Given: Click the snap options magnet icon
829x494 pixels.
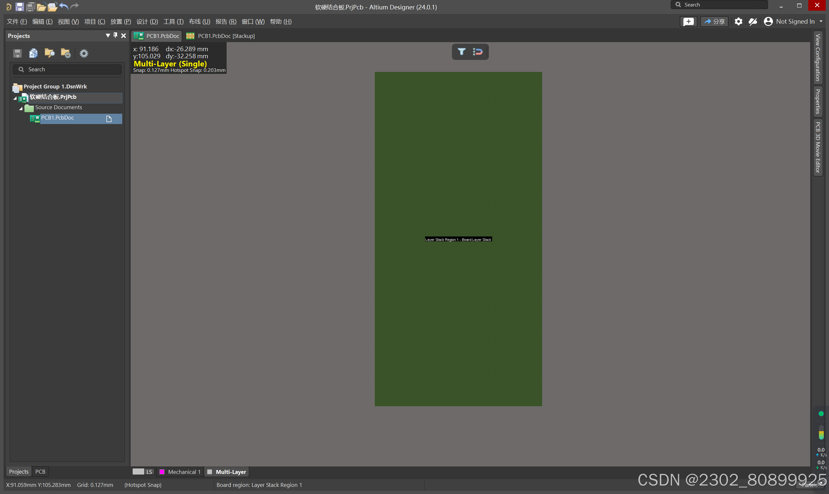Looking at the screenshot, I should coord(478,52).
